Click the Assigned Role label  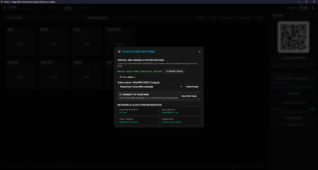pos(167,119)
